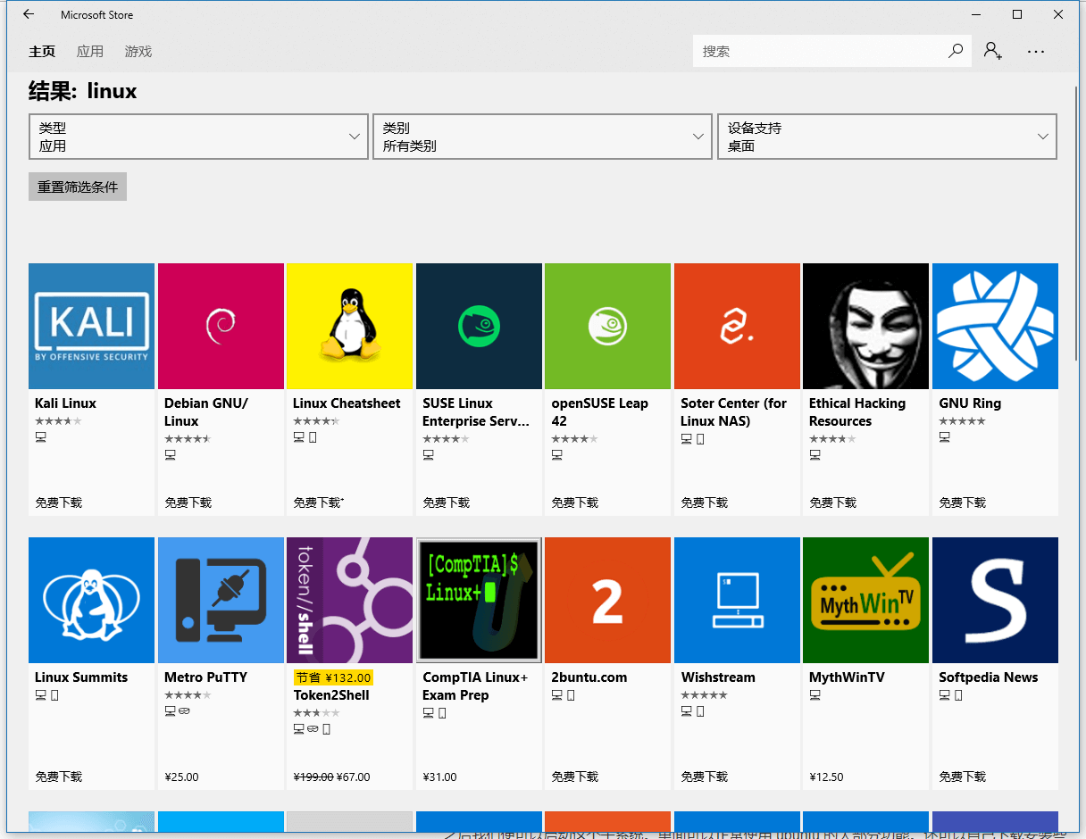This screenshot has height=839, width=1086.
Task: Click the star rating of Ethical Hacking Resources
Action: [x=832, y=439]
